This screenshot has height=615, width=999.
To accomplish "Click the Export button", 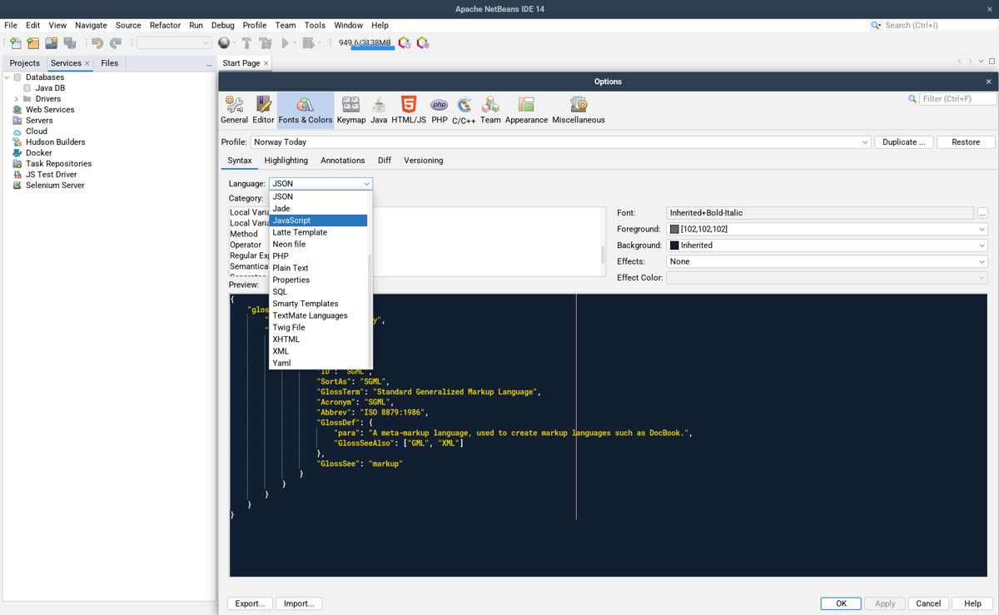I will [250, 603].
